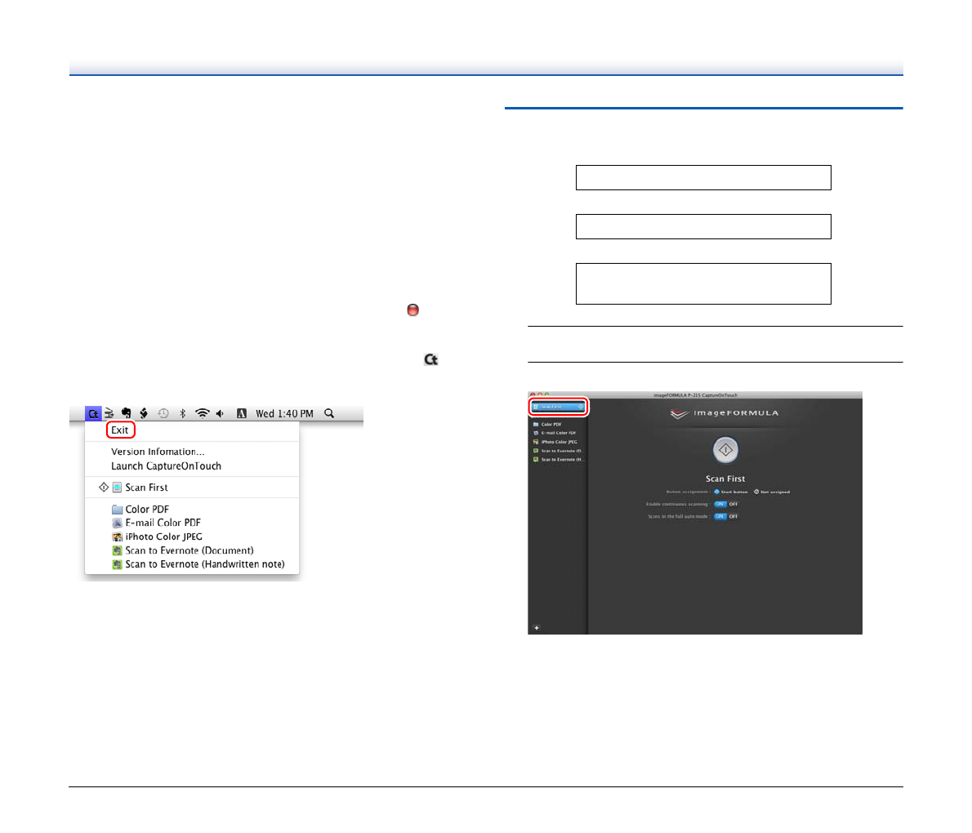Screen dimensions: 972x833
Task: Open iPhoto Color JPEG sidebar job
Action: point(559,442)
